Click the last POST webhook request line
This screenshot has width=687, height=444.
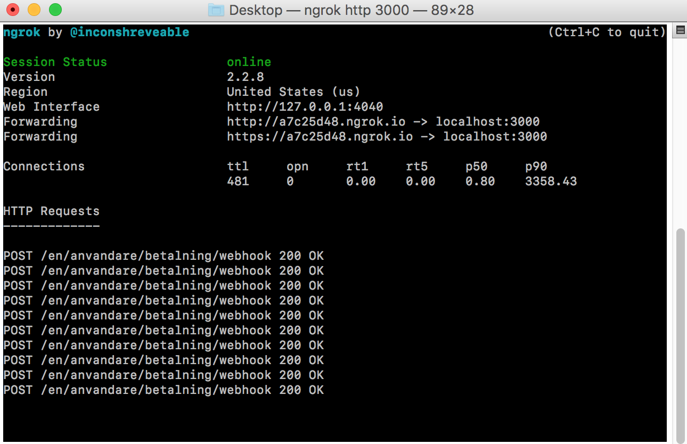163,390
